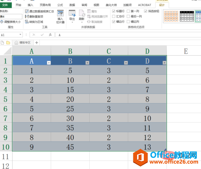Click the formula bar input showing A
This screenshot has height=169, width=201.
(x=128, y=35)
